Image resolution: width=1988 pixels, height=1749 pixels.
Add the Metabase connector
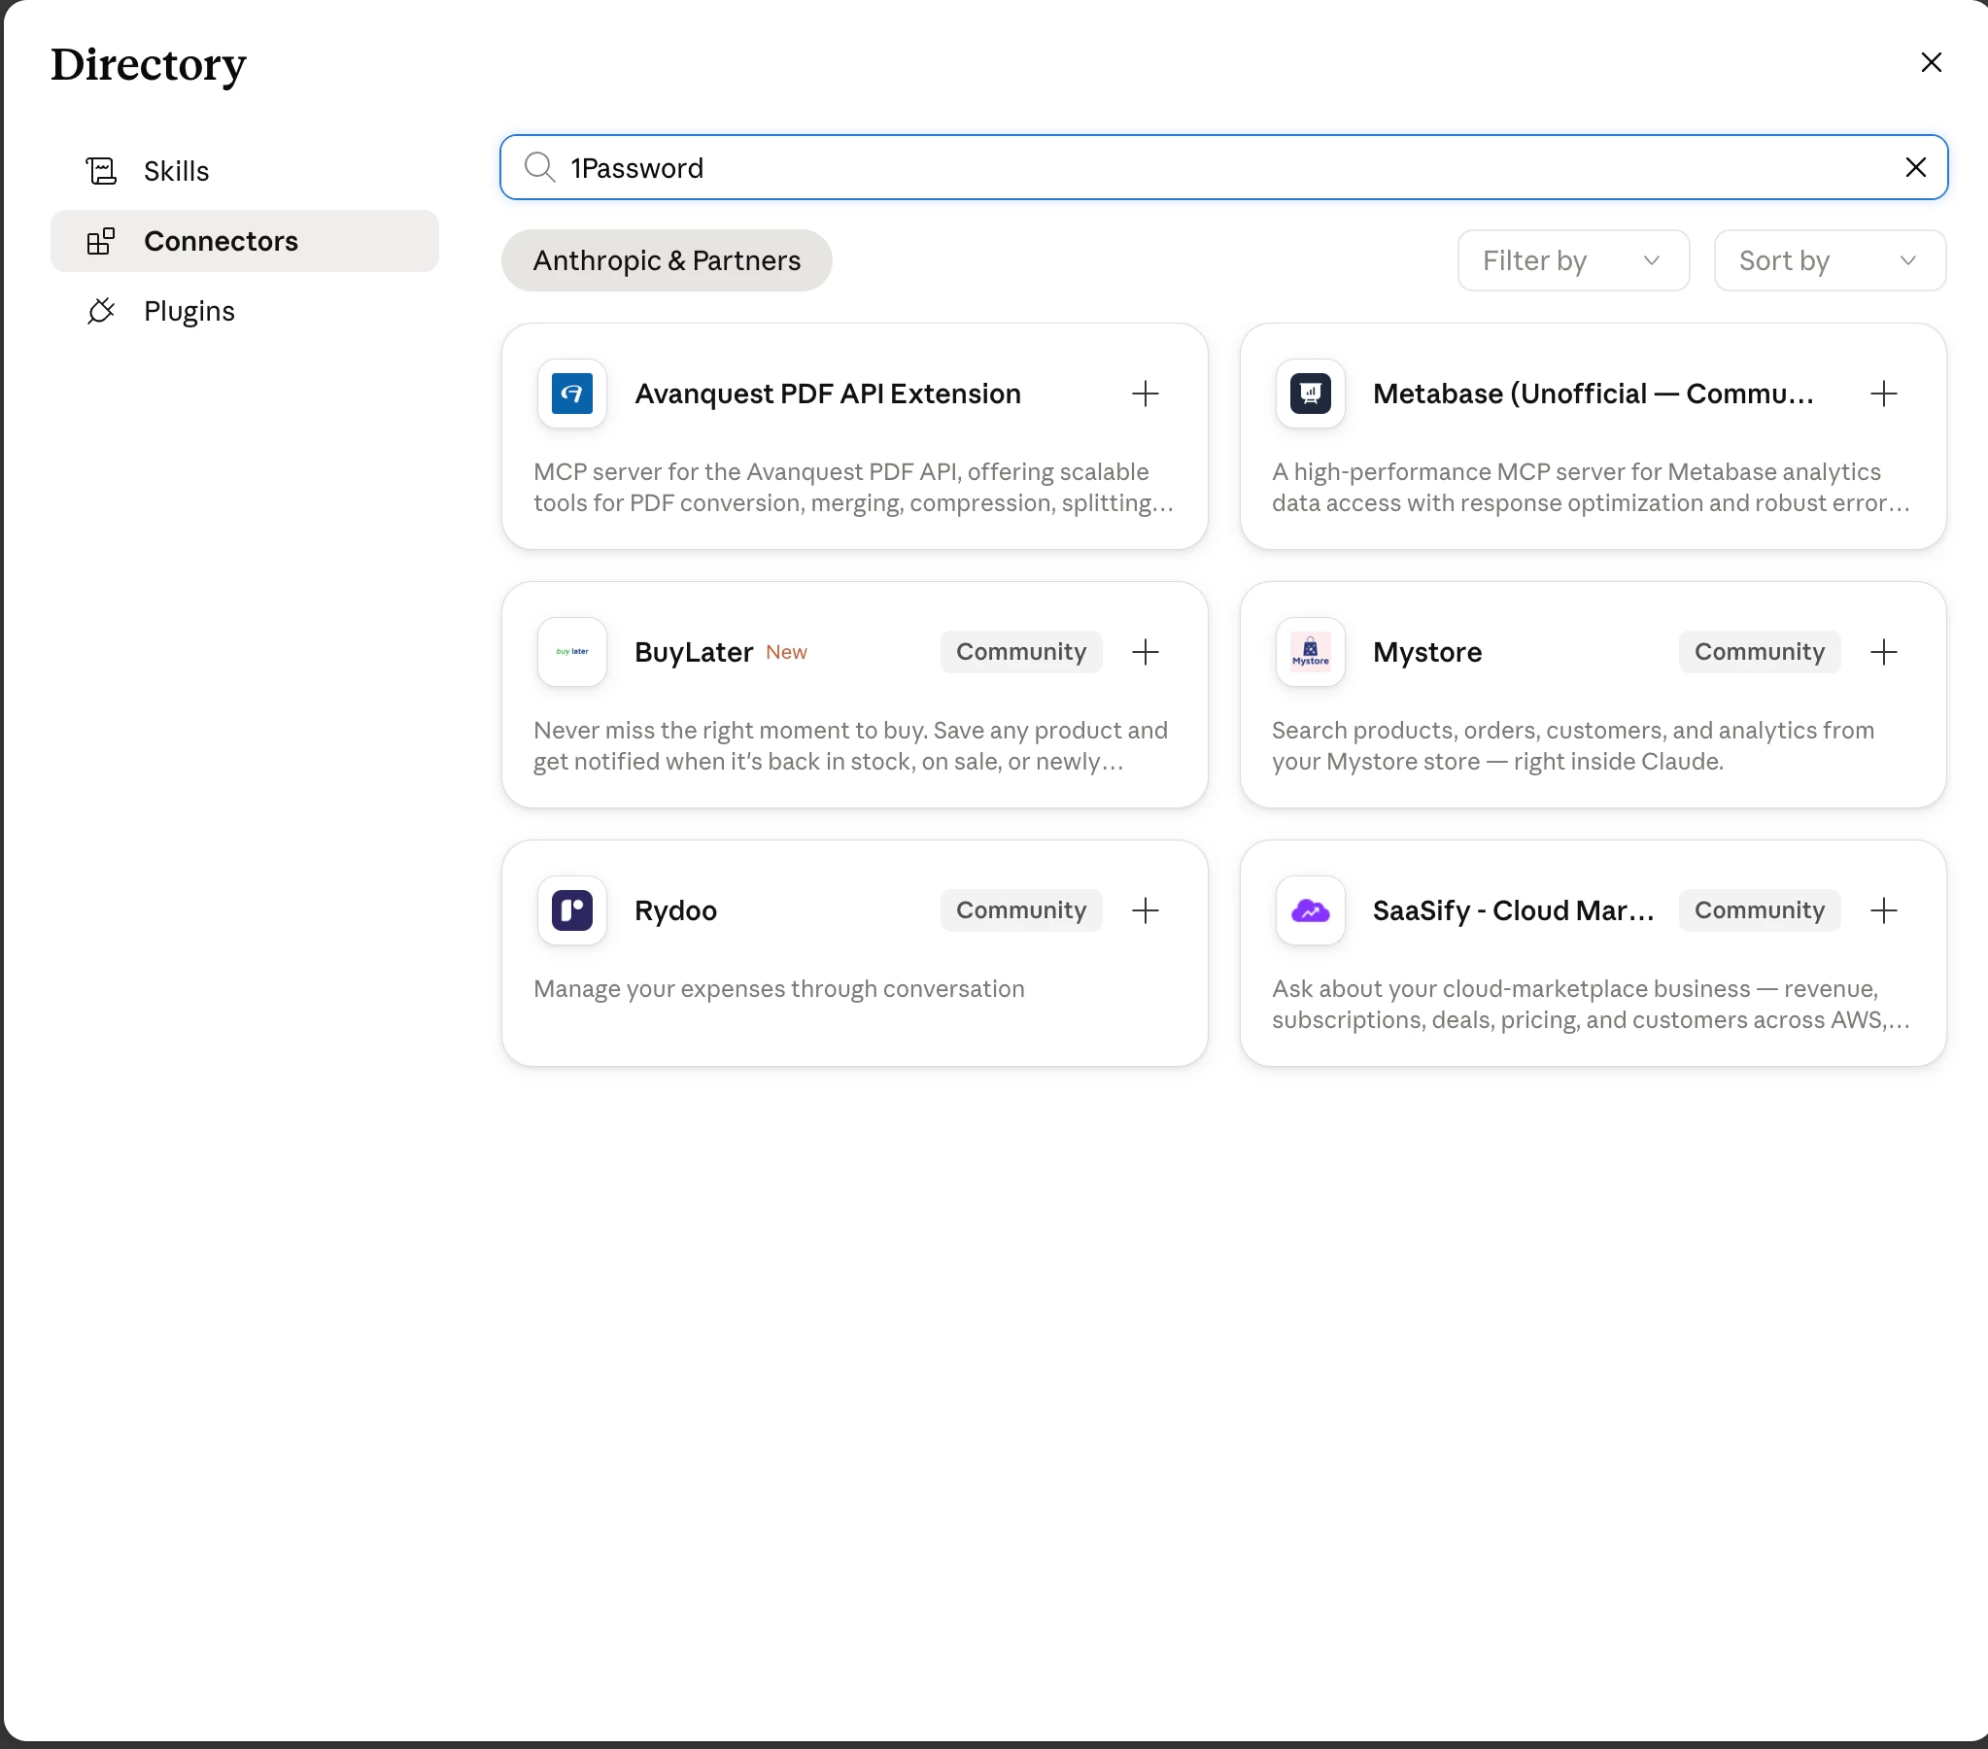1883,393
